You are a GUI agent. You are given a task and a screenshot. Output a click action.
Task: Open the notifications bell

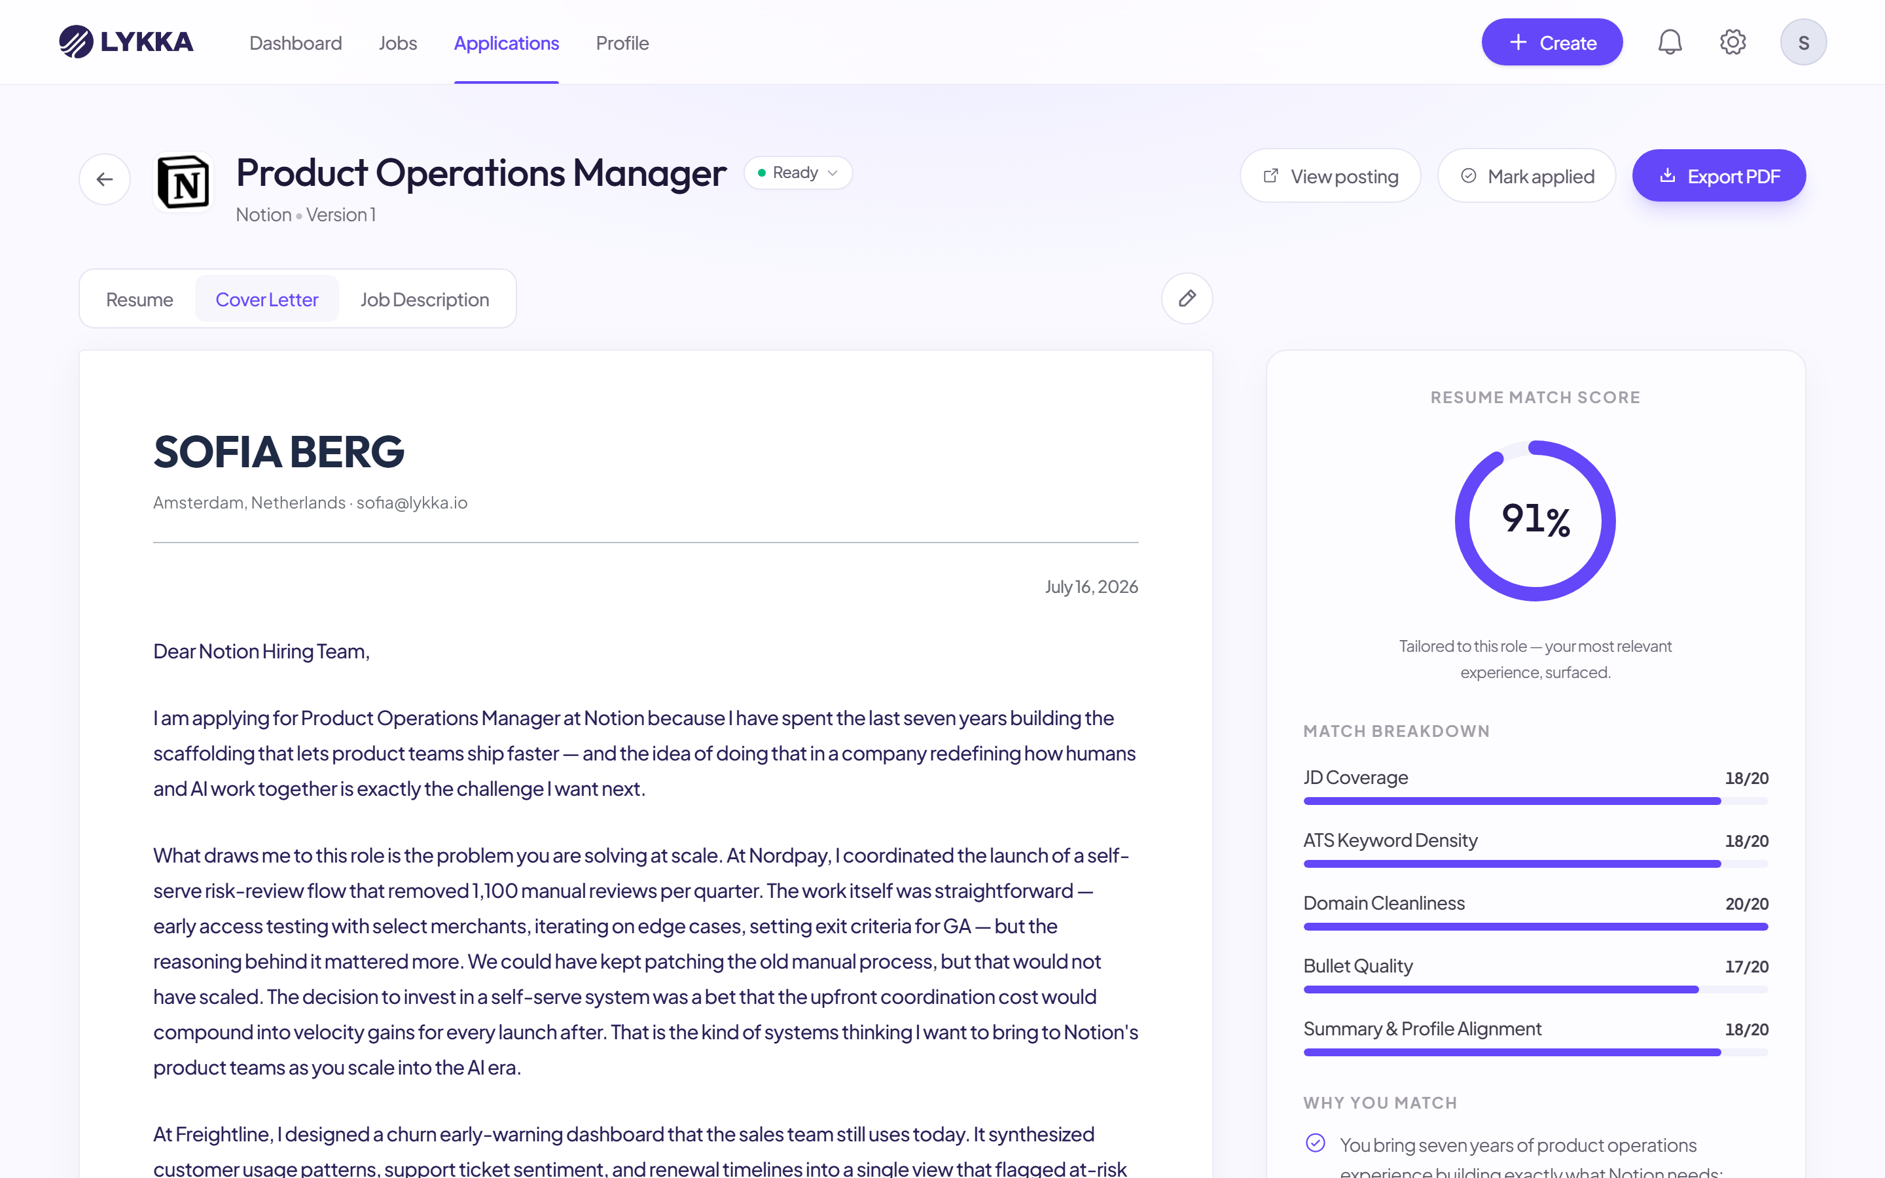point(1669,42)
